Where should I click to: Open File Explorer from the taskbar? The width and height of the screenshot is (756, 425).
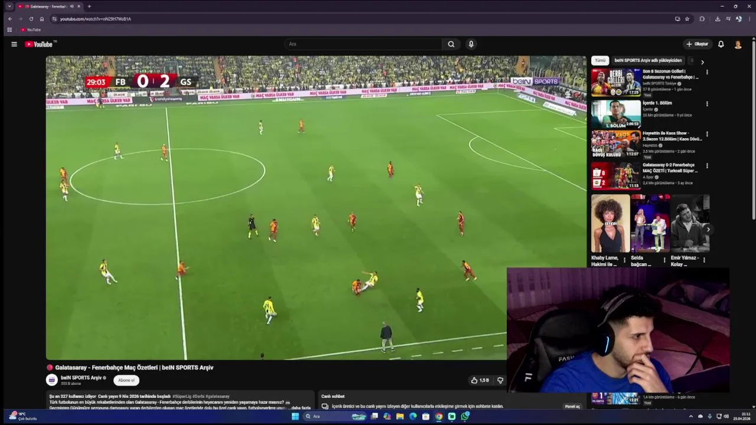tap(400, 416)
